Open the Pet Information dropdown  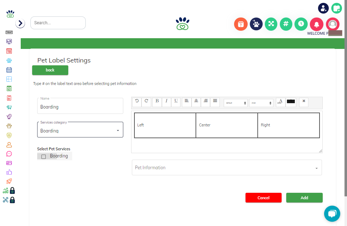[227, 167]
